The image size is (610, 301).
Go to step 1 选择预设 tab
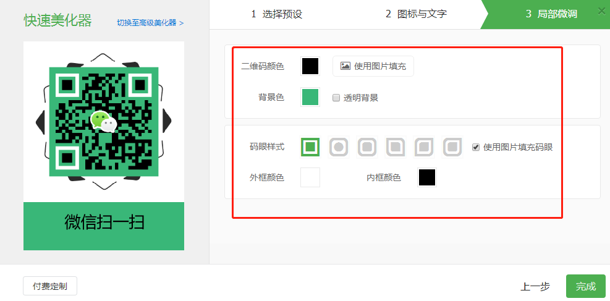pyautogui.click(x=277, y=14)
